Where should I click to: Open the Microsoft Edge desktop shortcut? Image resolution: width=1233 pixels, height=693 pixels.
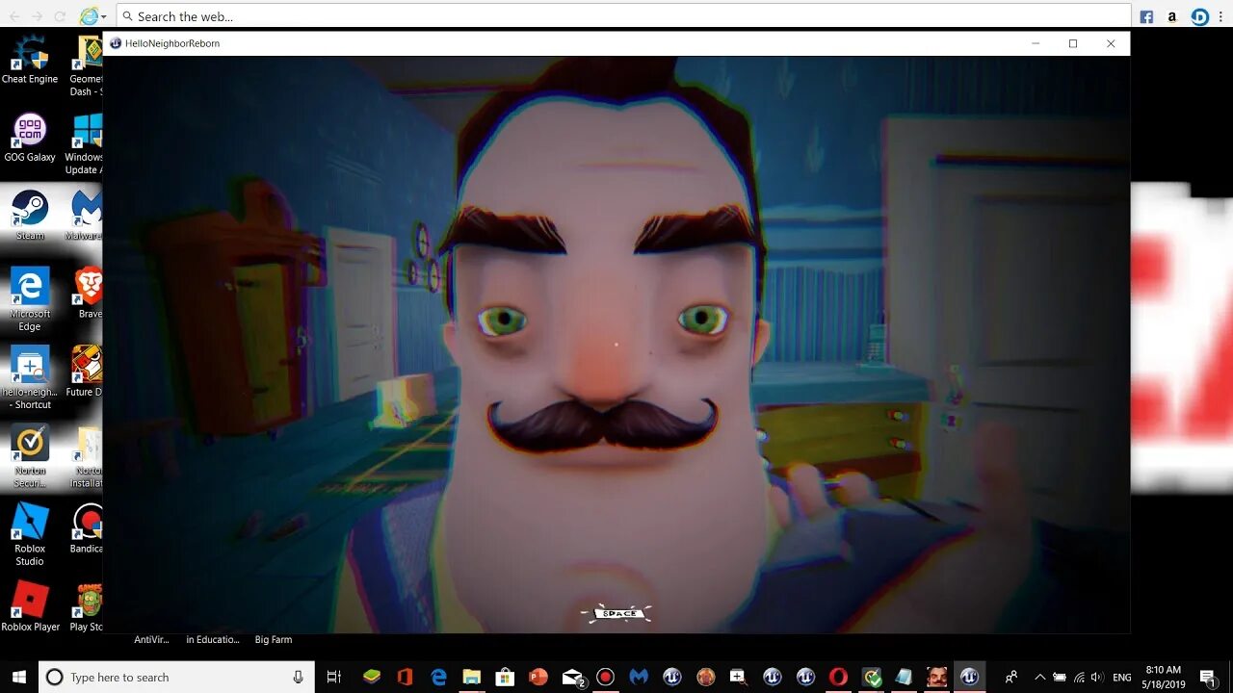[30, 298]
